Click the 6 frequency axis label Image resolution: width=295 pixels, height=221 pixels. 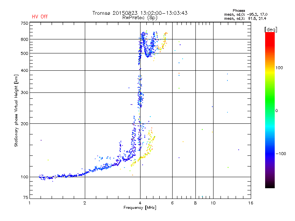172,203
